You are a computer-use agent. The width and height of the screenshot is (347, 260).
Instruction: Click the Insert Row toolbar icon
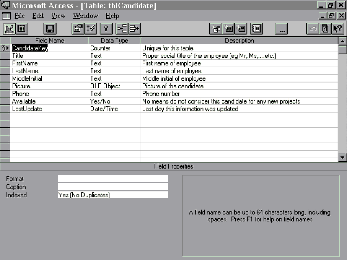click(x=122, y=29)
